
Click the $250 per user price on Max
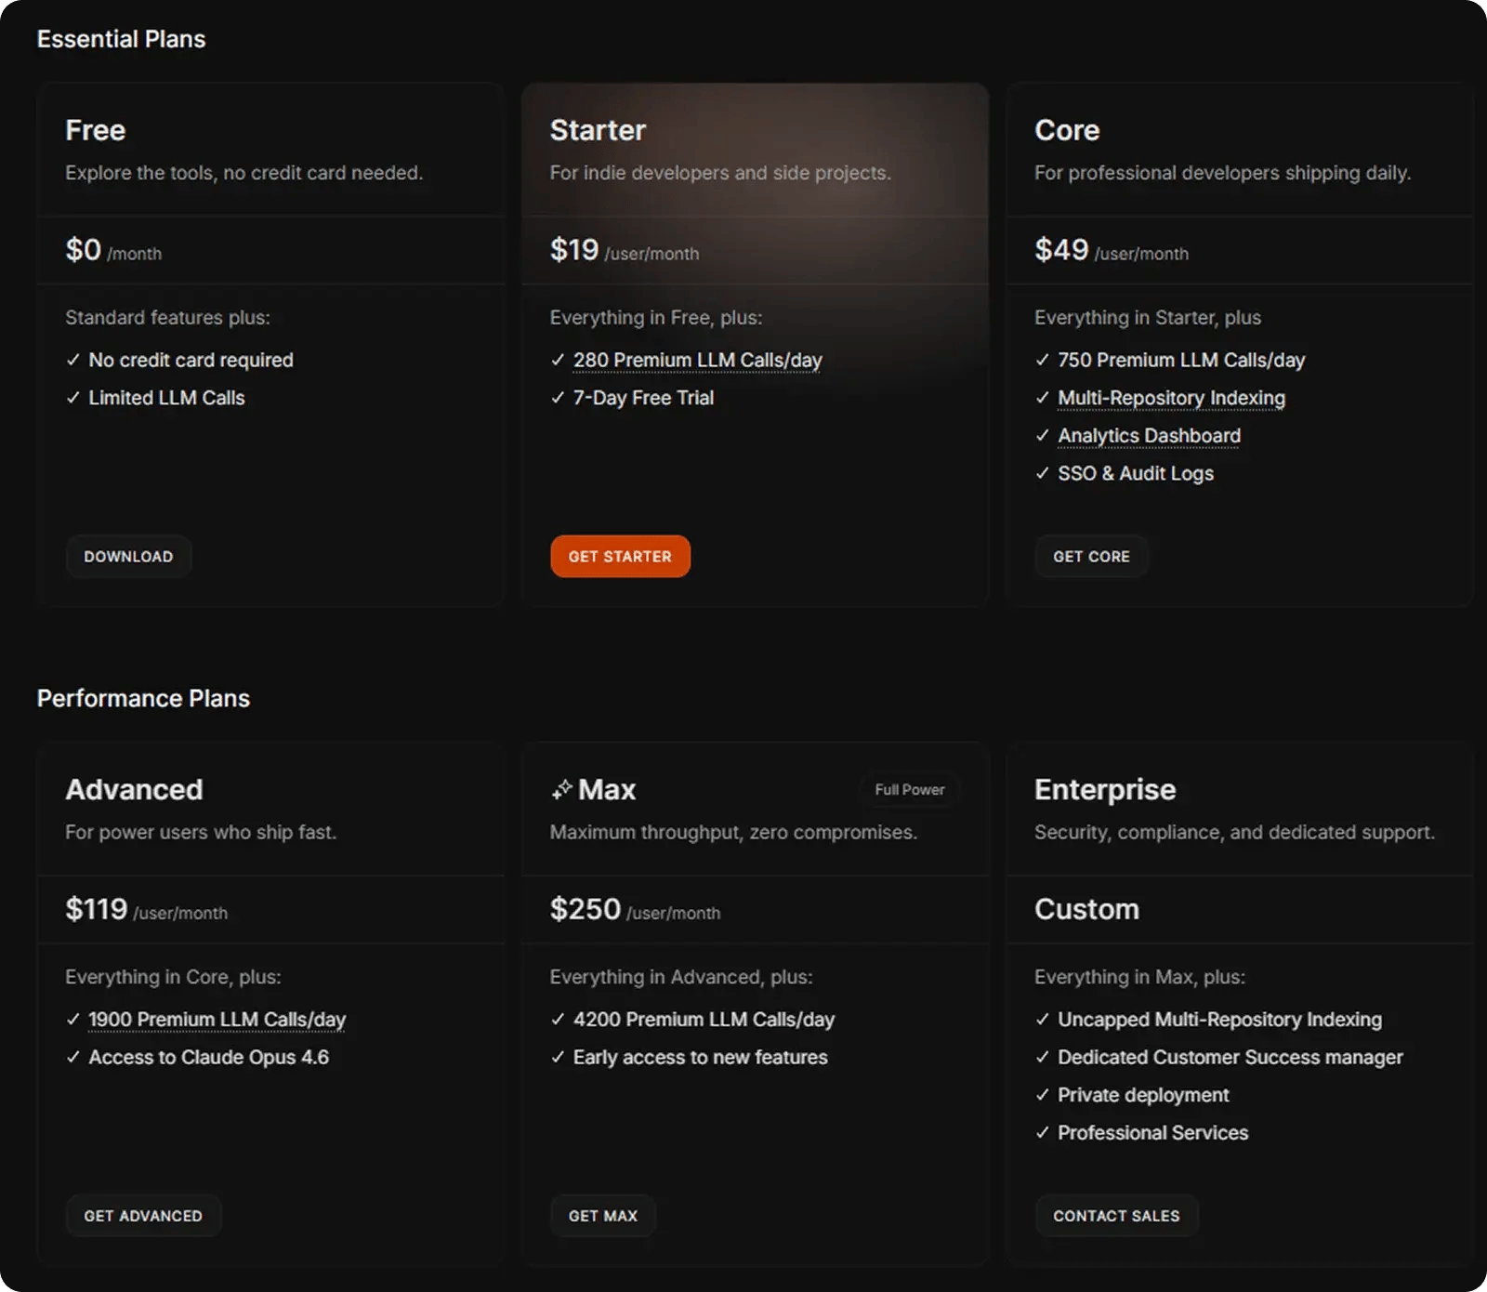pos(585,909)
